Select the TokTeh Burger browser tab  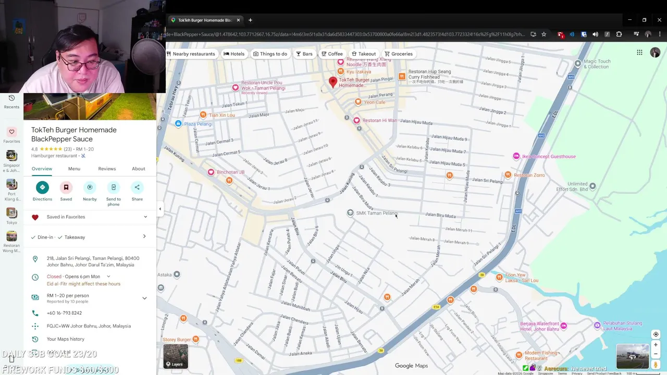click(x=205, y=20)
